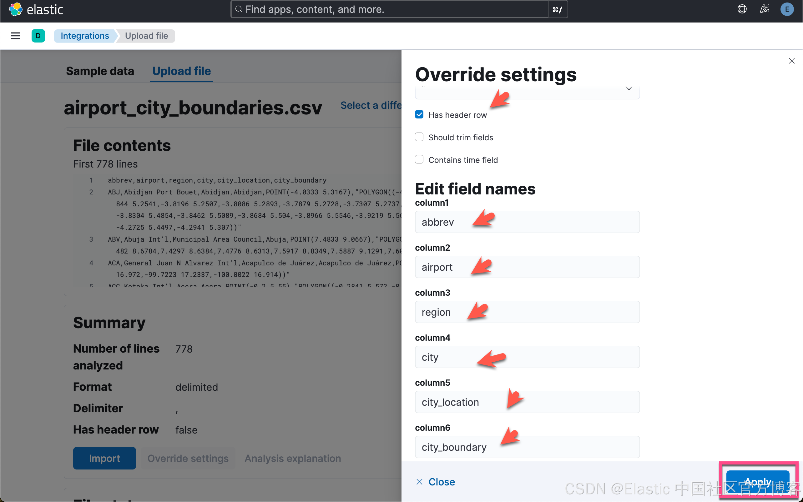This screenshot has width=803, height=502.
Task: Open the main navigation hamburger menu
Action: (x=15, y=36)
